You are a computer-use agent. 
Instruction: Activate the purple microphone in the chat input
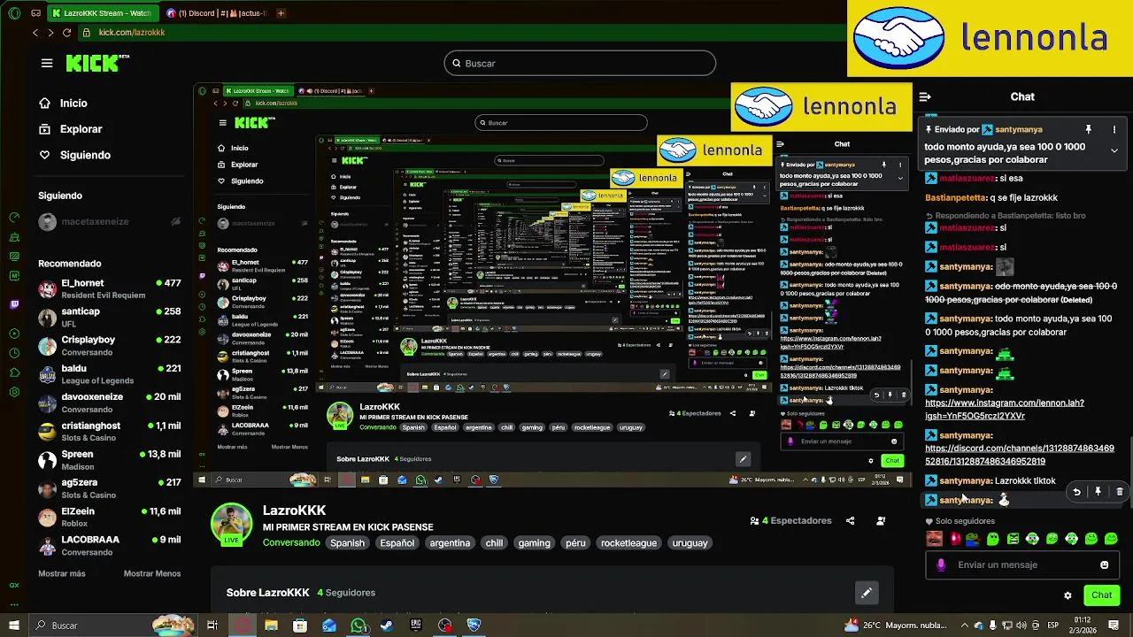click(940, 564)
